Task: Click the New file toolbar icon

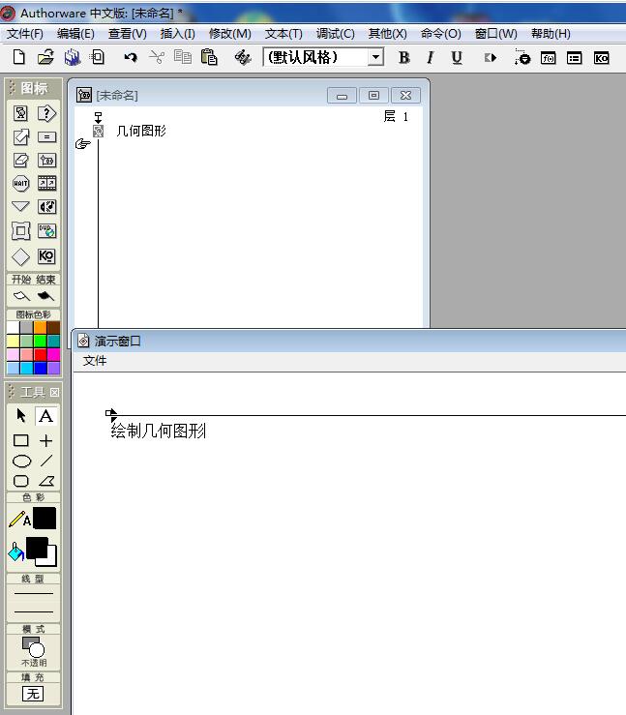Action: 19,57
